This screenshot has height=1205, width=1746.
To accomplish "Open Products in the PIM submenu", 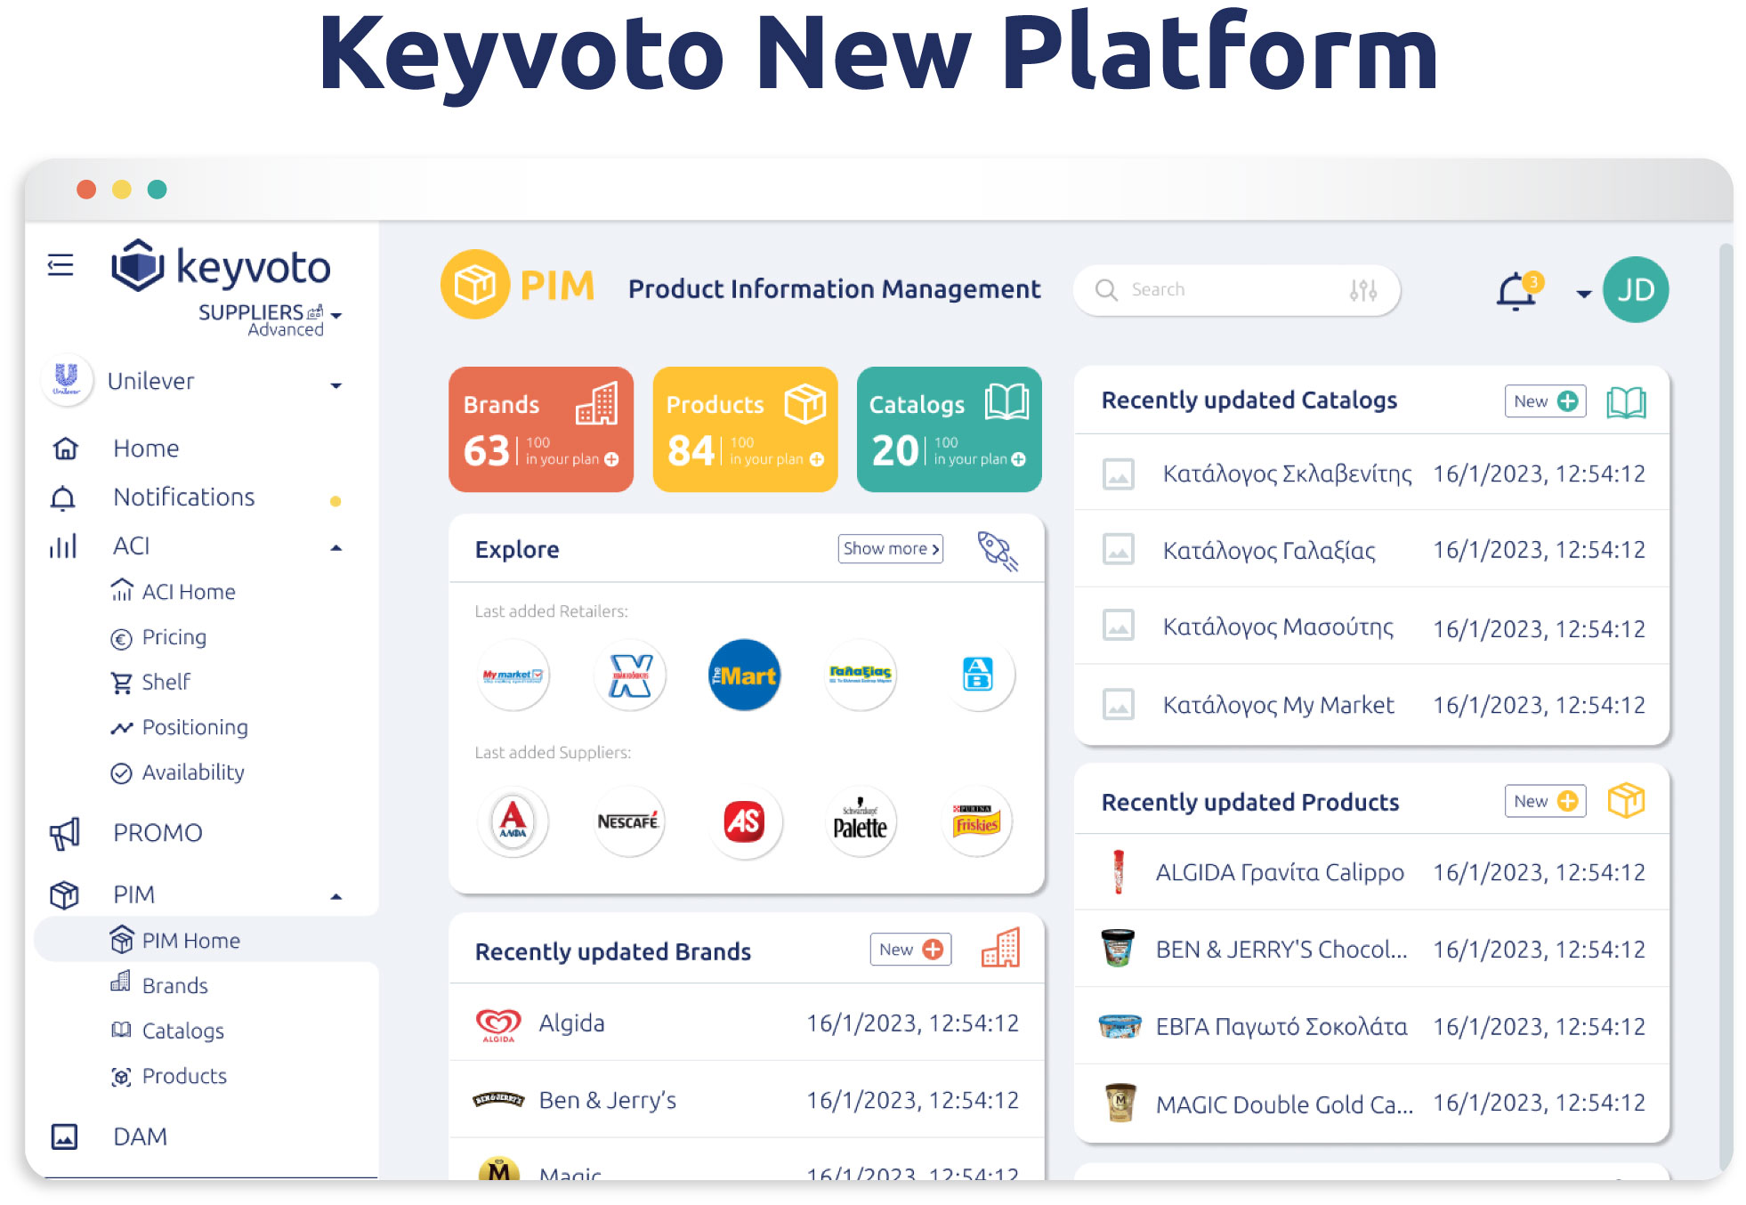I will pos(184,1076).
